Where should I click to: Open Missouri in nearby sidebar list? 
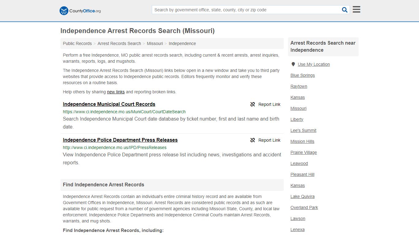(298, 108)
